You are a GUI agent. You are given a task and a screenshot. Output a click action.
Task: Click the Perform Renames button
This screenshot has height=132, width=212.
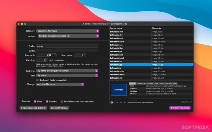tap(180, 108)
